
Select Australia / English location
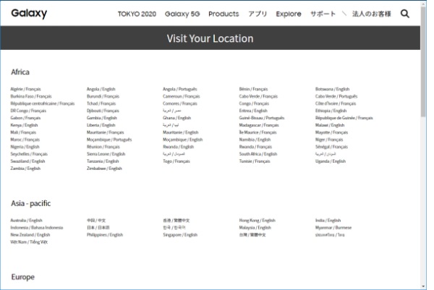(26, 221)
